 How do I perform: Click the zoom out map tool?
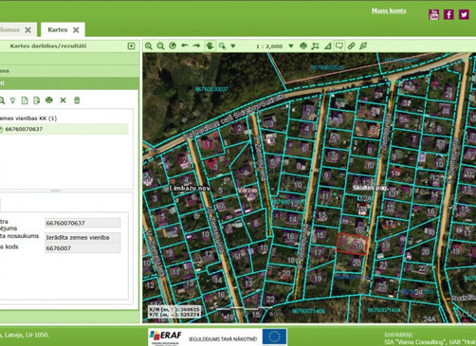pos(160,46)
